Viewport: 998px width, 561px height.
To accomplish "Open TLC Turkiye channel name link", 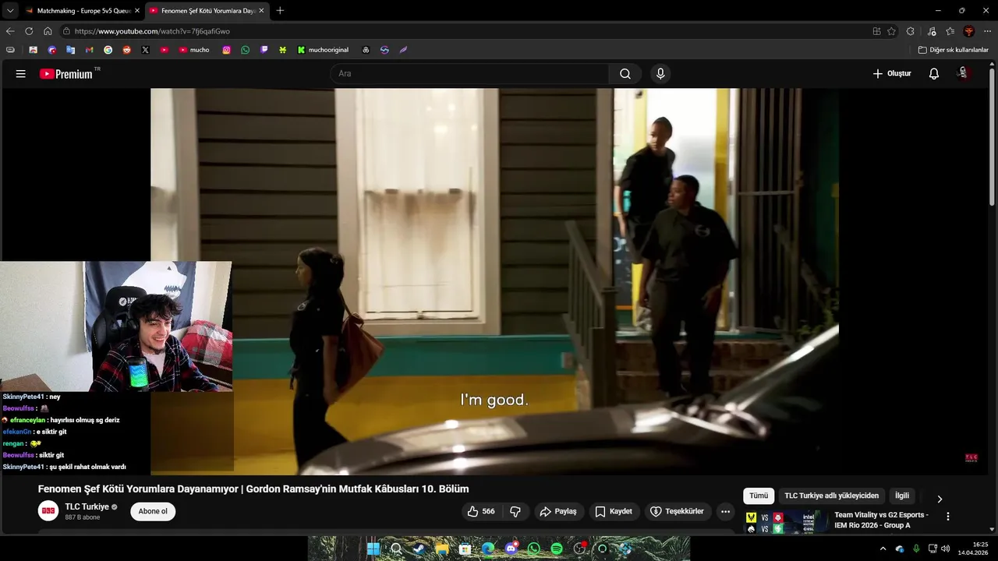I will tap(87, 506).
